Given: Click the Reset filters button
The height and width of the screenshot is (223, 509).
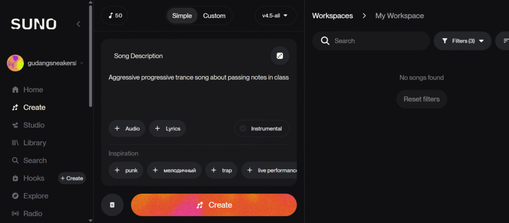Looking at the screenshot, I should click(x=422, y=99).
